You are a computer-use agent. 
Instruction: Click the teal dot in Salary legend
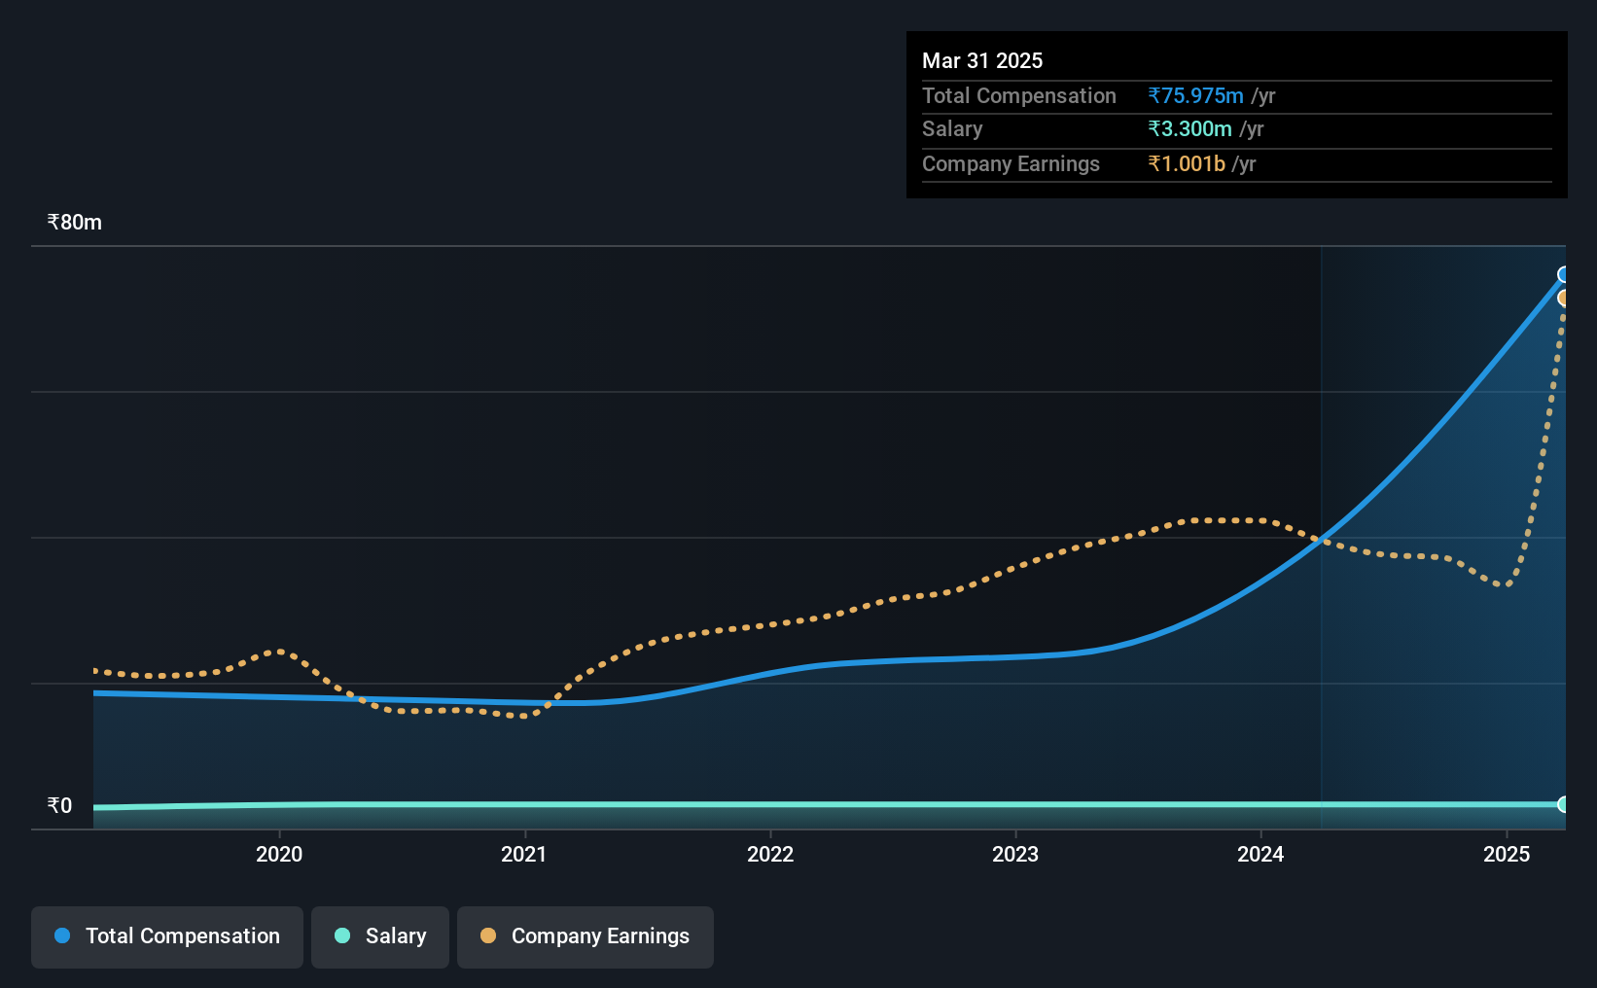(342, 935)
